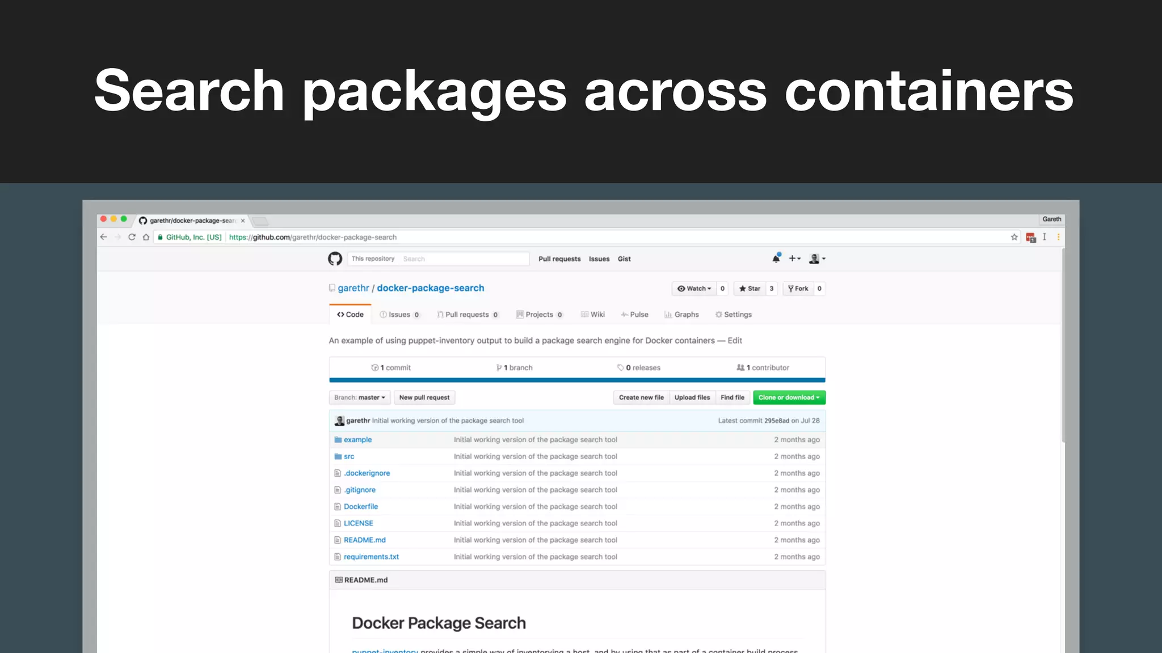Open the .dockerignore file

(367, 473)
